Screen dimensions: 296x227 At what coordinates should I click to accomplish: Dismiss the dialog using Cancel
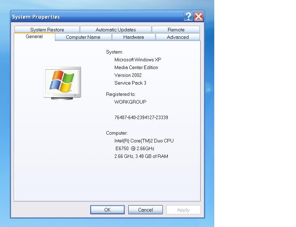coord(145,209)
